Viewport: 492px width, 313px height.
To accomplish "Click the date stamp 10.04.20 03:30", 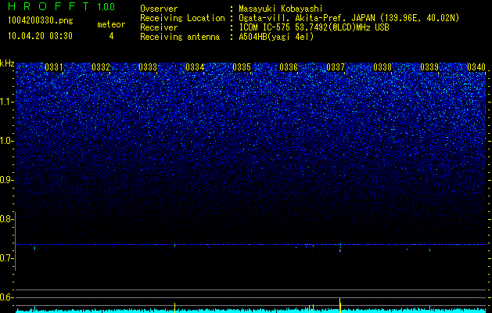I will pos(40,36).
